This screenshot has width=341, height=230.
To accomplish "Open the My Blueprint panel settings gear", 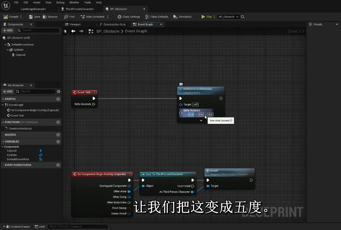I will [59, 91].
